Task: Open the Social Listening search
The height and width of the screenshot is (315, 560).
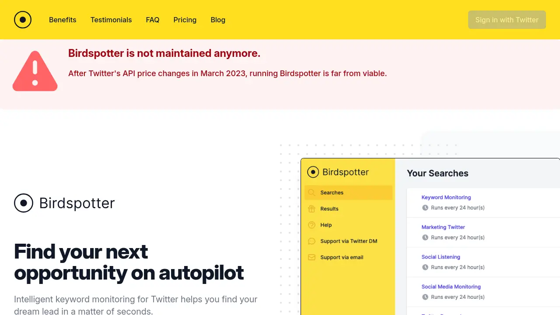Action: pos(441,257)
